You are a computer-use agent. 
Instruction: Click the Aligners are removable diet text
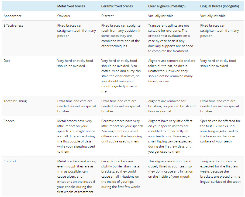(x=172, y=71)
